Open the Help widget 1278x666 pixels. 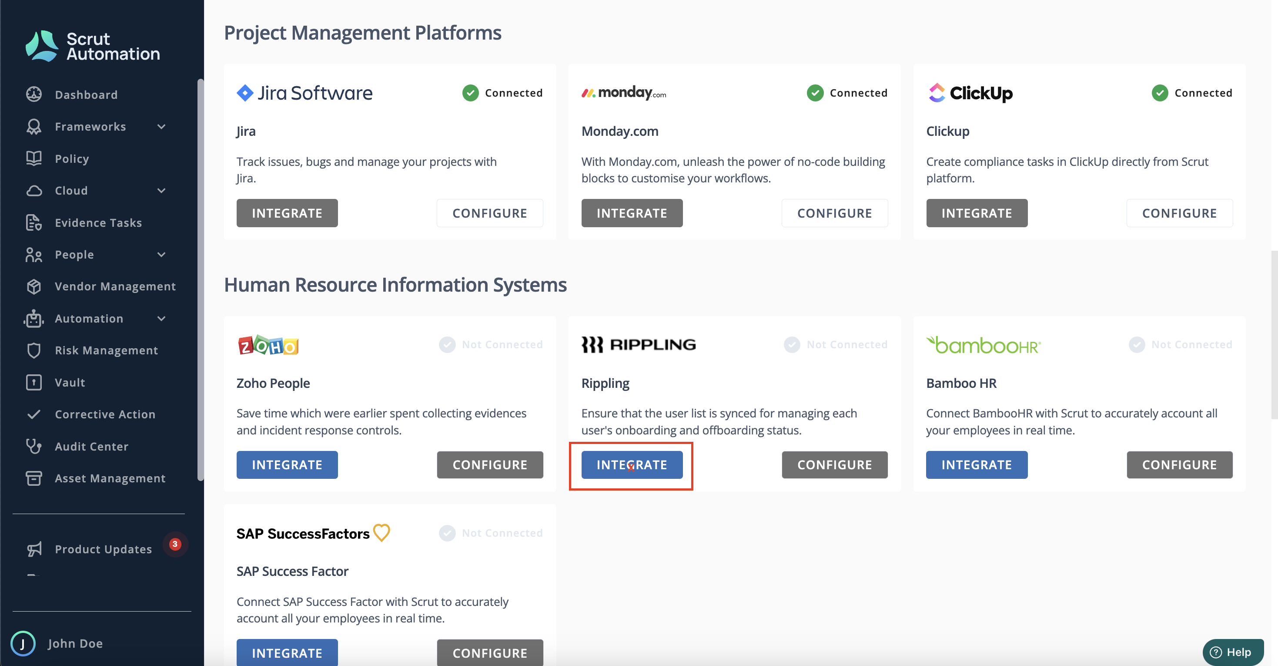1233,652
